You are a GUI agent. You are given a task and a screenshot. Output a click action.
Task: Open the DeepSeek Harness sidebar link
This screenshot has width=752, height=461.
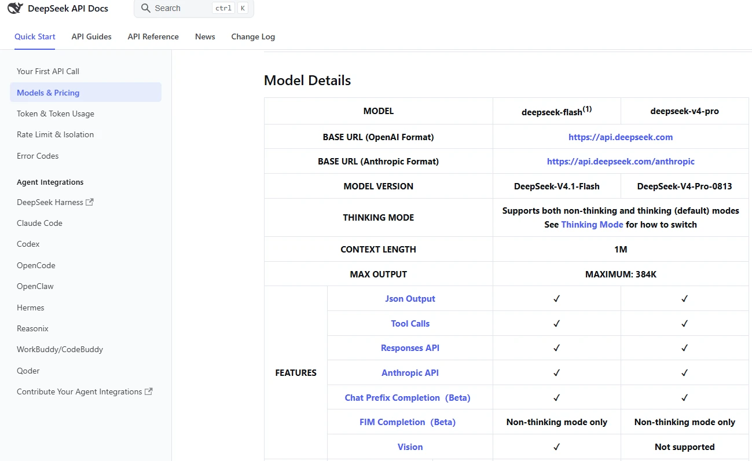point(50,202)
